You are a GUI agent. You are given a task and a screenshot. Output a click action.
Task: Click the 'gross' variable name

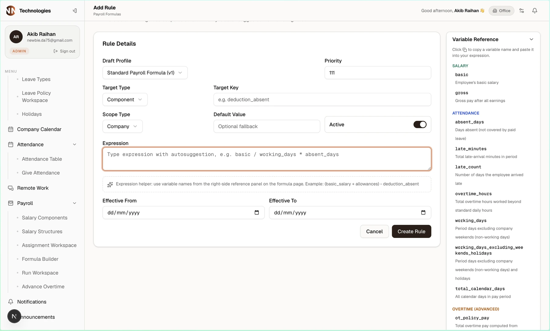click(461, 93)
